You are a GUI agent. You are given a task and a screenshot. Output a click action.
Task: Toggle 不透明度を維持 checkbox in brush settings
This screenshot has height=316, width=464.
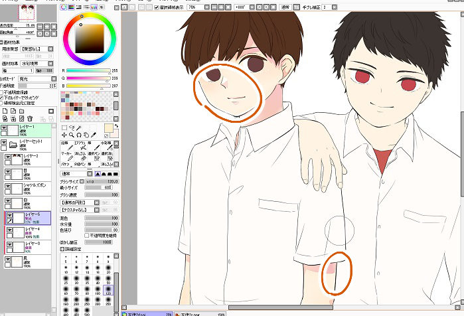[x=87, y=236]
